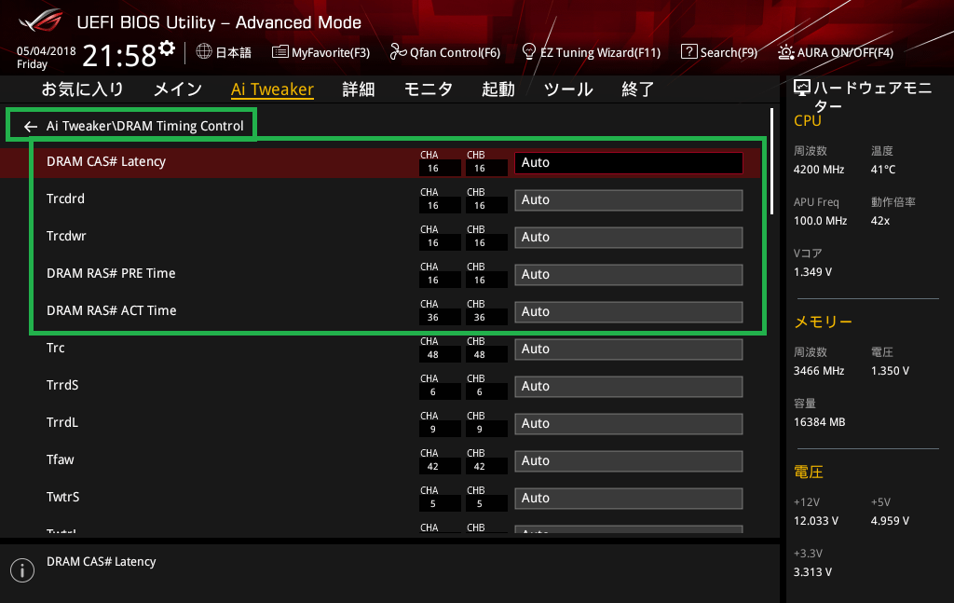
Task: Click the core voltage 1.349 V value
Action: point(812,272)
